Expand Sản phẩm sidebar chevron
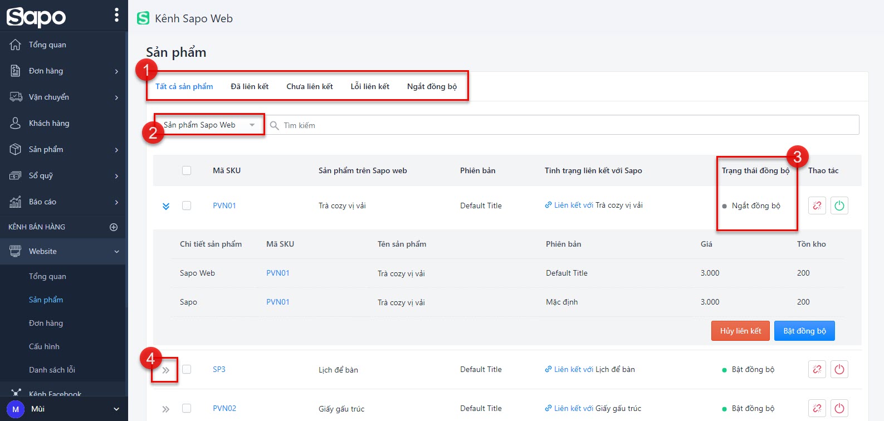884x421 pixels. point(116,150)
